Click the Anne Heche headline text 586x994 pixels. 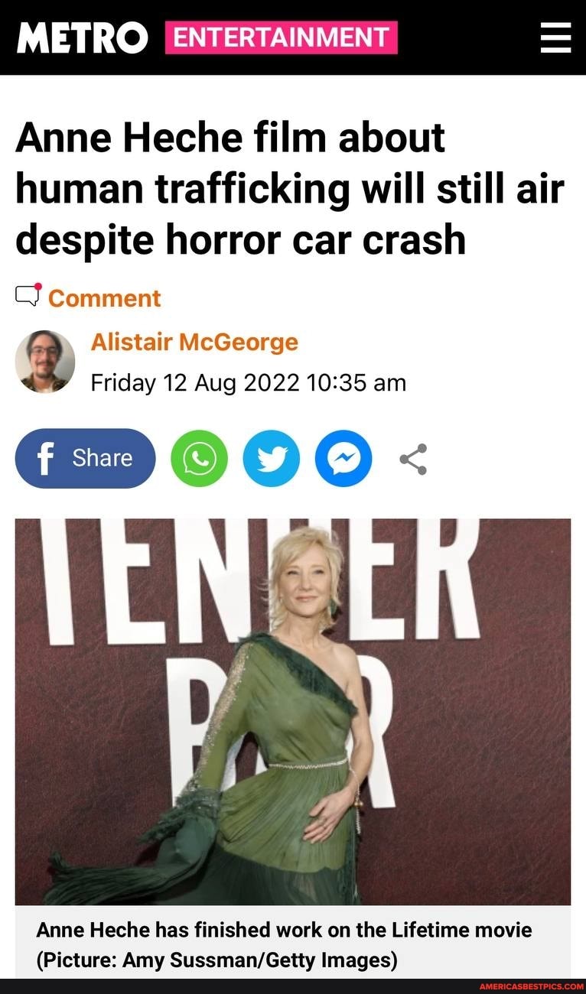[x=290, y=189]
